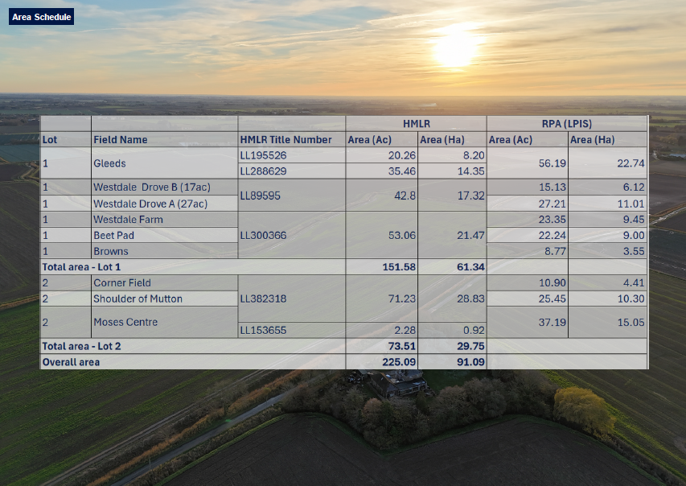This screenshot has height=486, width=686.
Task: Select the Field Name column header
Action: [121, 140]
